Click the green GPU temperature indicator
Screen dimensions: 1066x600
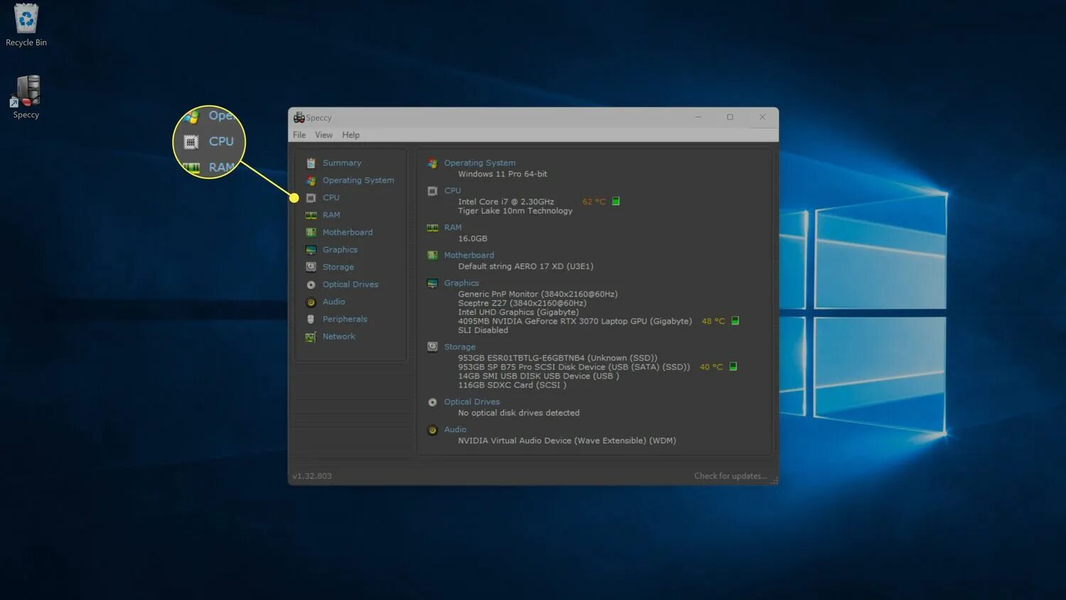[736, 321]
